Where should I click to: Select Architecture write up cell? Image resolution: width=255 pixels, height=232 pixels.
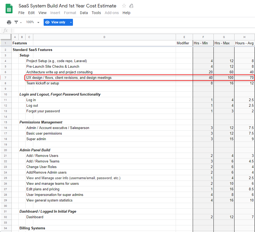pyautogui.click(x=59, y=72)
